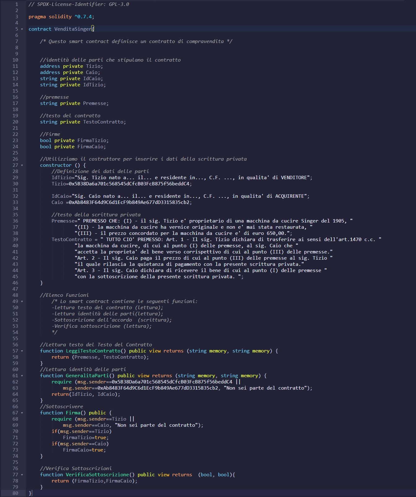The height and width of the screenshot is (497, 416).
Task: Collapse the Firma function arrow at line 67
Action: pos(22,413)
